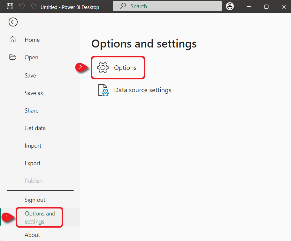Click Sign out in the sidebar
The height and width of the screenshot is (241, 291).
(35, 200)
